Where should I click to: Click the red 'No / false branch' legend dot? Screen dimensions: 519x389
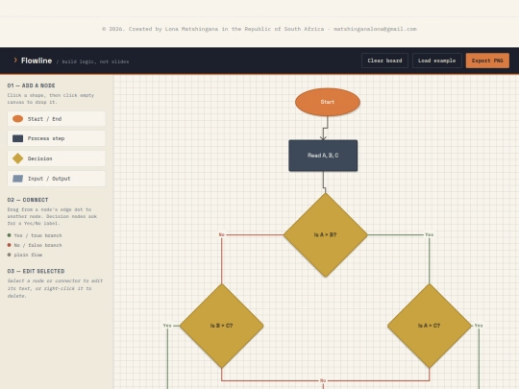click(10, 245)
